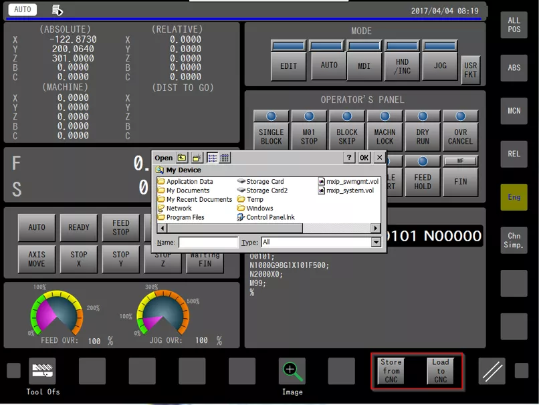Click the Image magnifier icon

[x=292, y=371]
